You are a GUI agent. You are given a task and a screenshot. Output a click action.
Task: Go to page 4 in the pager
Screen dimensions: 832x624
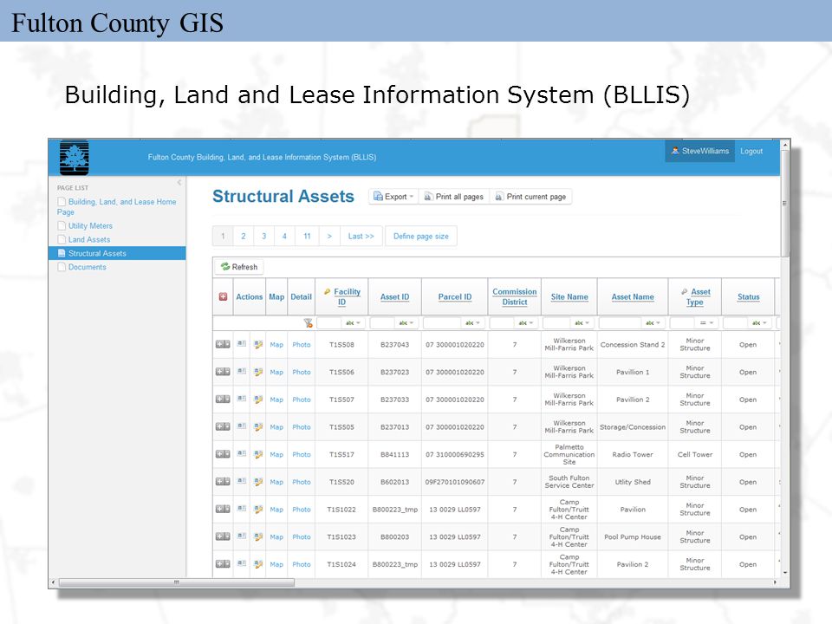[x=284, y=236]
